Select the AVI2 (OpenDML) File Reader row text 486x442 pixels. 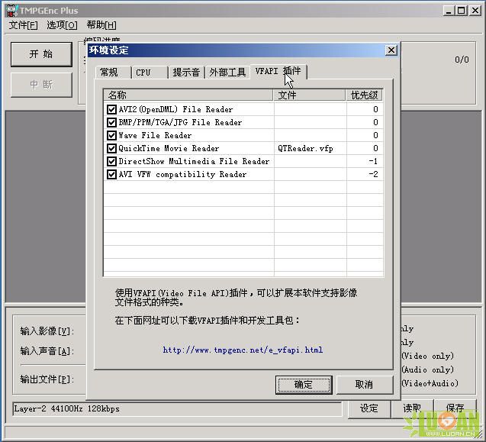pos(175,109)
